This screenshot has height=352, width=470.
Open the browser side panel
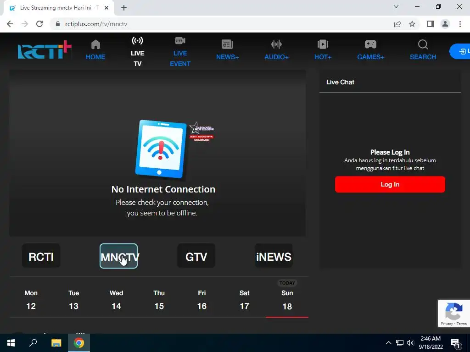(431, 24)
